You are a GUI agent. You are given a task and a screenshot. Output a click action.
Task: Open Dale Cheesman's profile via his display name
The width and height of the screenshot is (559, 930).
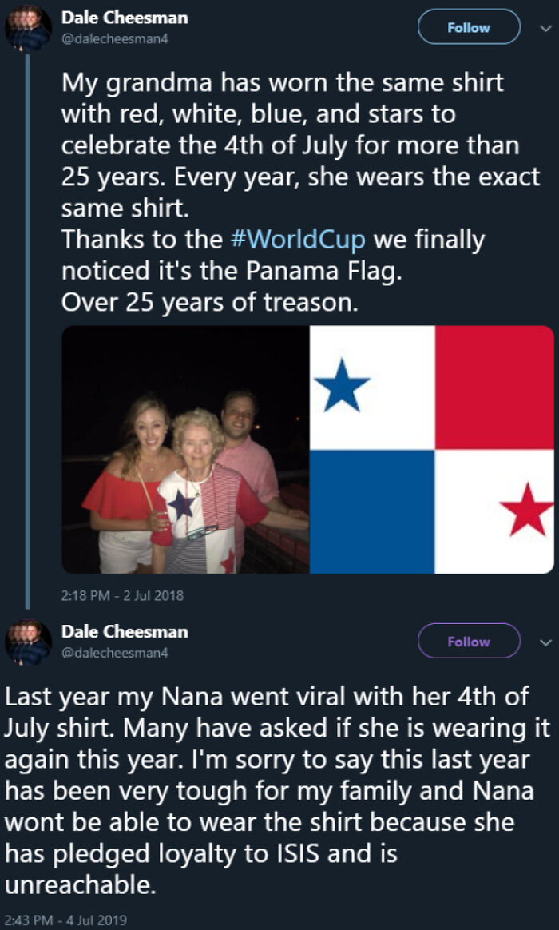pyautogui.click(x=125, y=18)
